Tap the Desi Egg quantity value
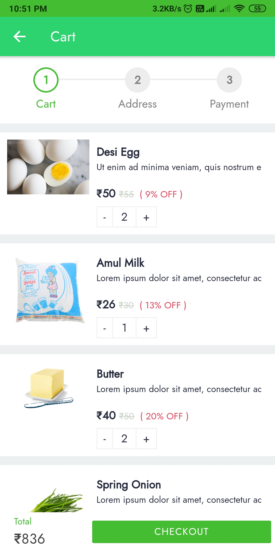This screenshot has height=551, width=275. [124, 217]
